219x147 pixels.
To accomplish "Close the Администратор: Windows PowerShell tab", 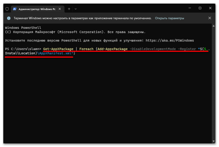I will point(60,9).
